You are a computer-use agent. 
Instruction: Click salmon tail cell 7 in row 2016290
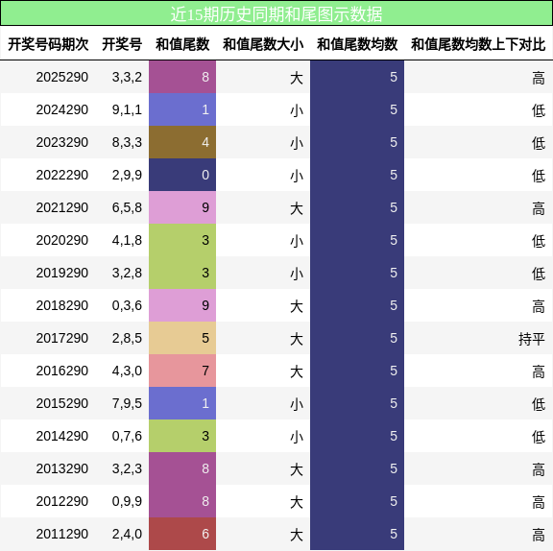pos(182,371)
